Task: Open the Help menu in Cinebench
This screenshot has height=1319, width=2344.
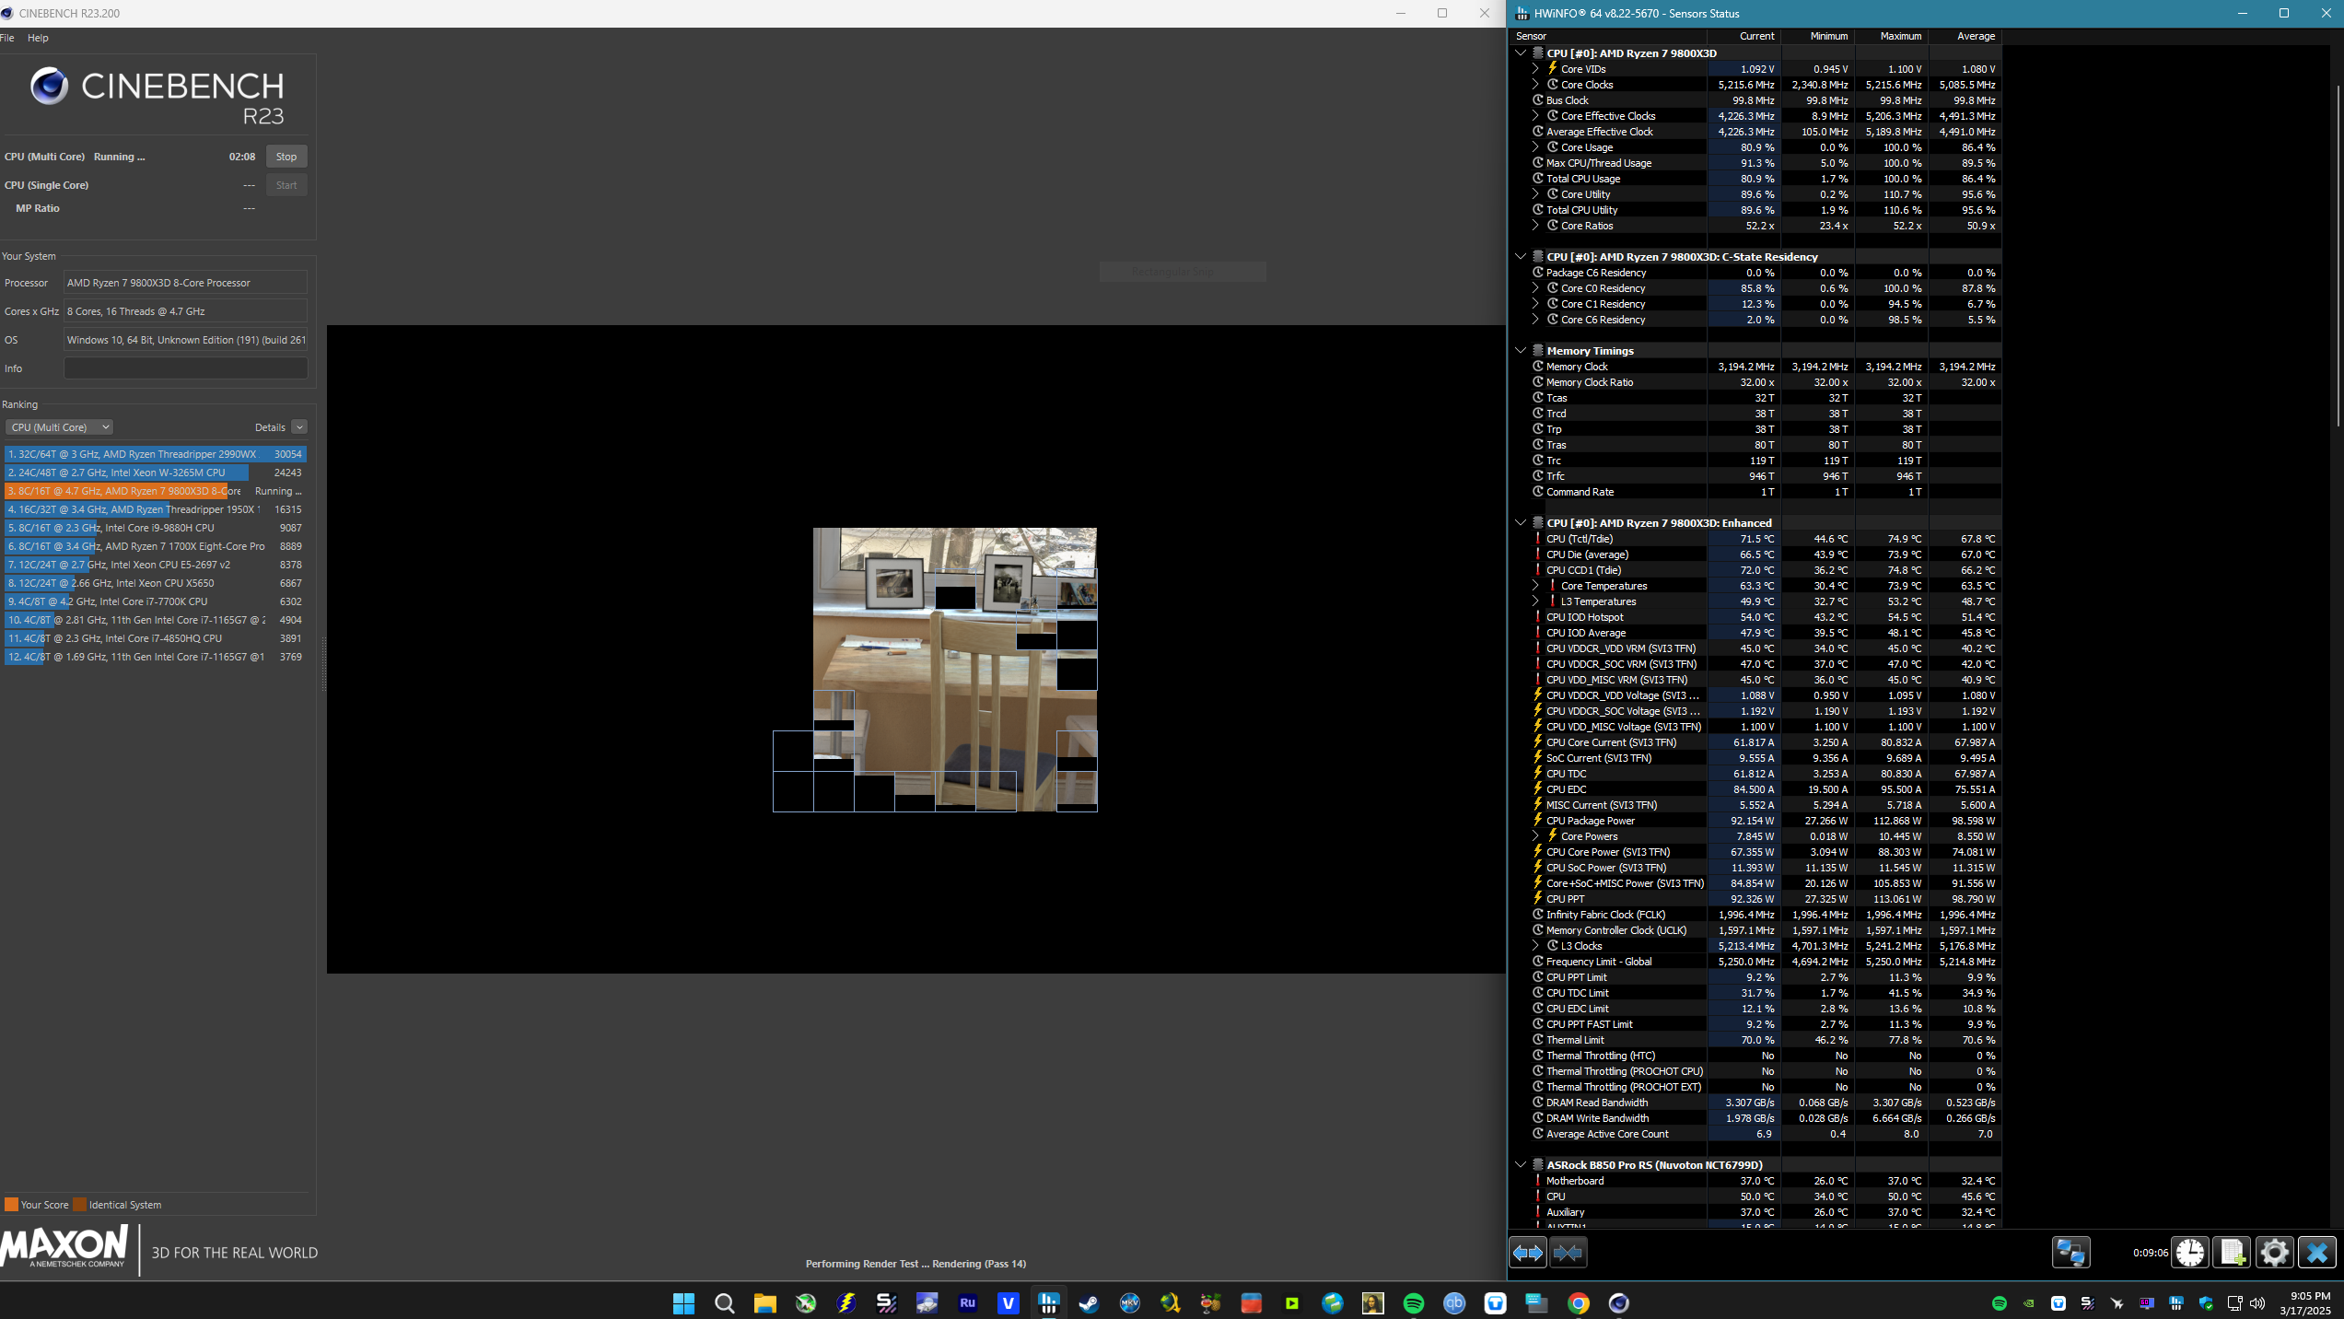Action: click(38, 38)
